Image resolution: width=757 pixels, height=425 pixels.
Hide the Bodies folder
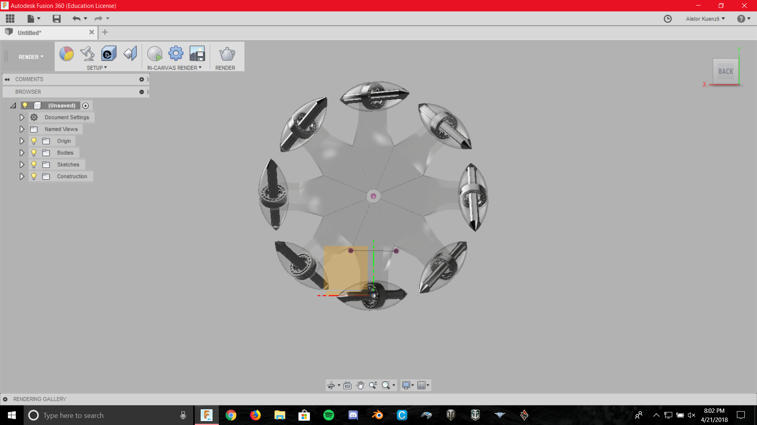click(x=34, y=153)
